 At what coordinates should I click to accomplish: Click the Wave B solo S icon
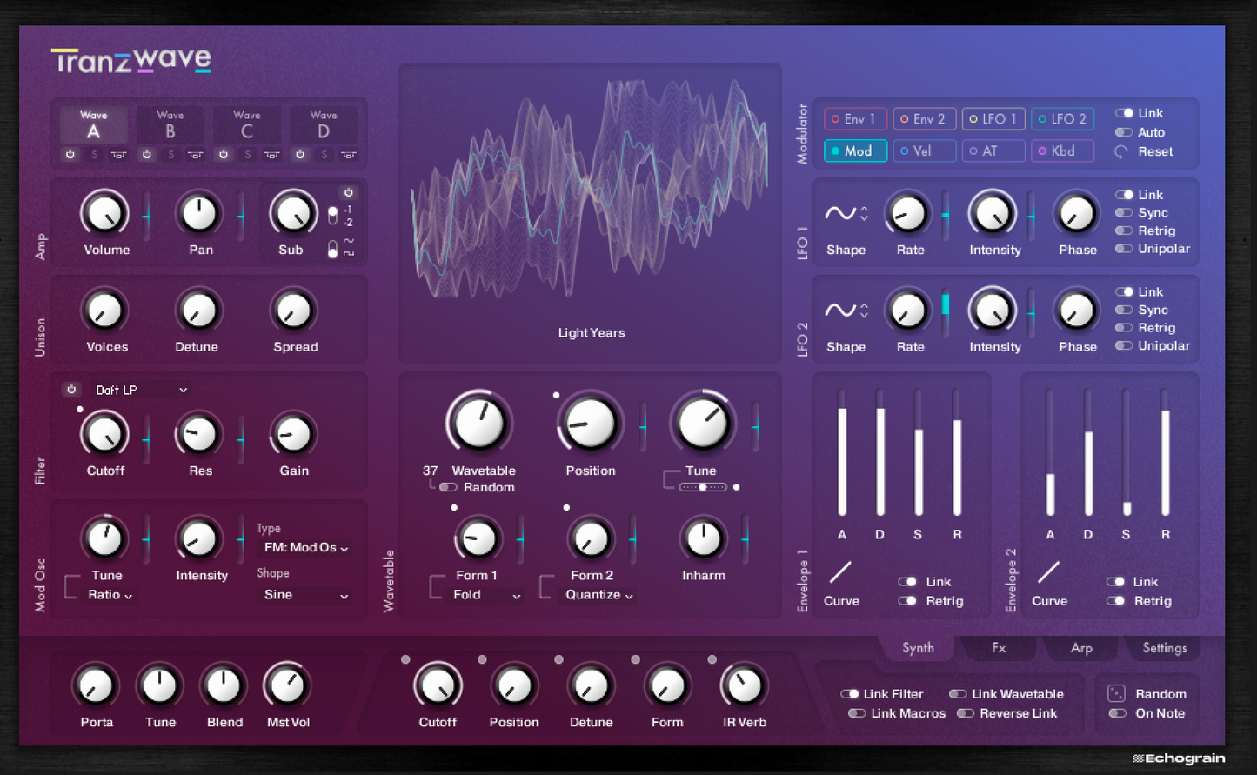click(x=170, y=155)
